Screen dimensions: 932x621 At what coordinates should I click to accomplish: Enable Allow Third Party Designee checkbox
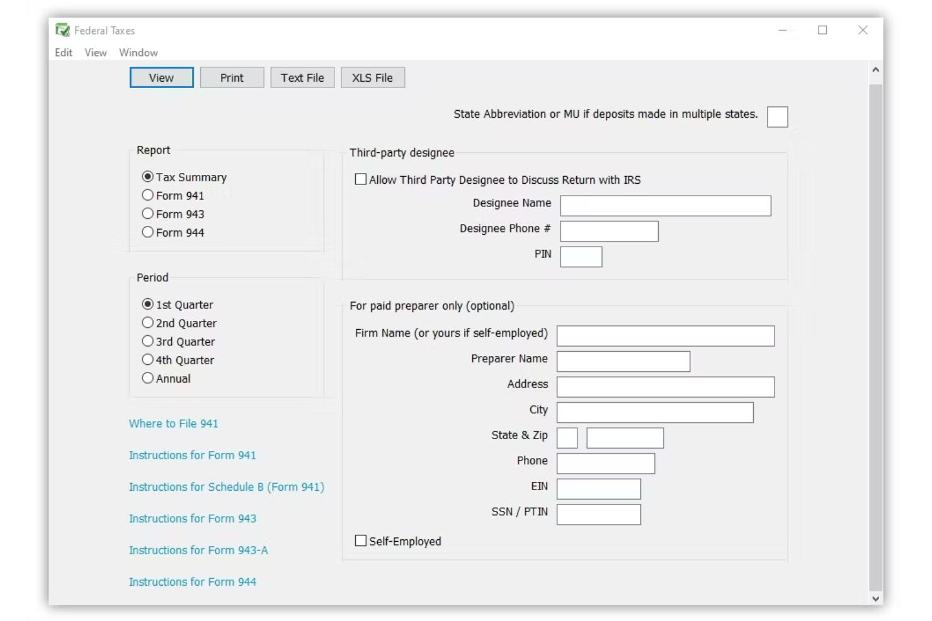tap(361, 179)
